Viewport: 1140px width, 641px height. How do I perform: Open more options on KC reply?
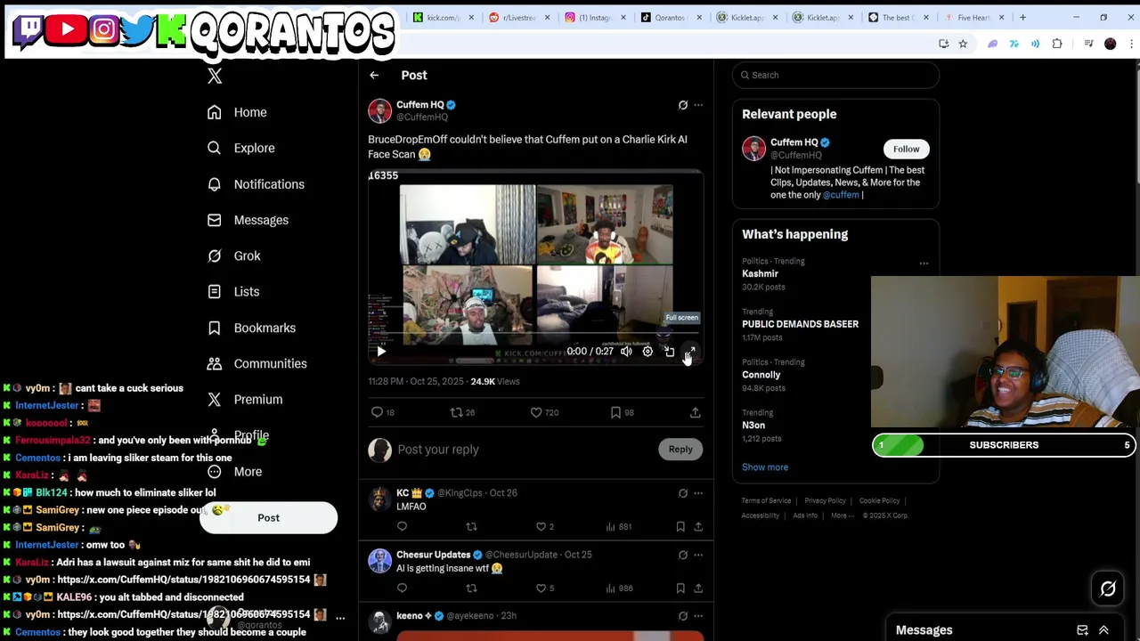tap(698, 492)
